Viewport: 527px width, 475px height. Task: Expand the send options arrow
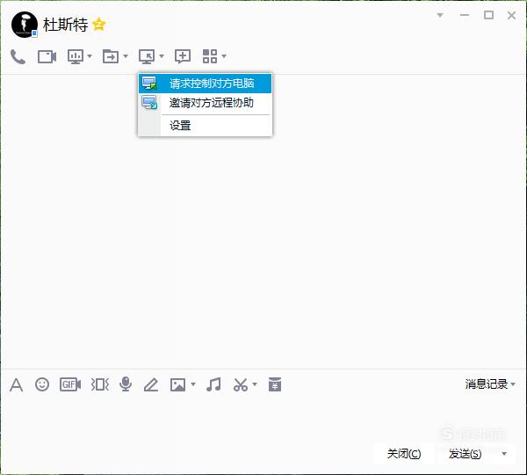point(504,454)
